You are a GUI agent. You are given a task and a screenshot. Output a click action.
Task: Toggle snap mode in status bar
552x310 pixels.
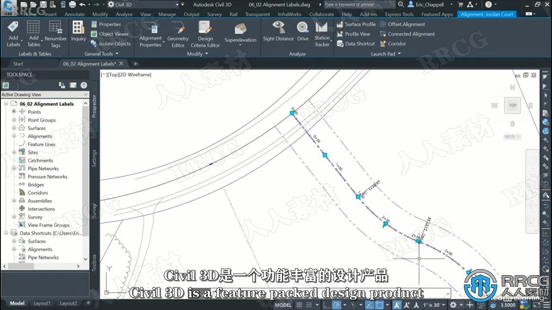click(x=310, y=305)
